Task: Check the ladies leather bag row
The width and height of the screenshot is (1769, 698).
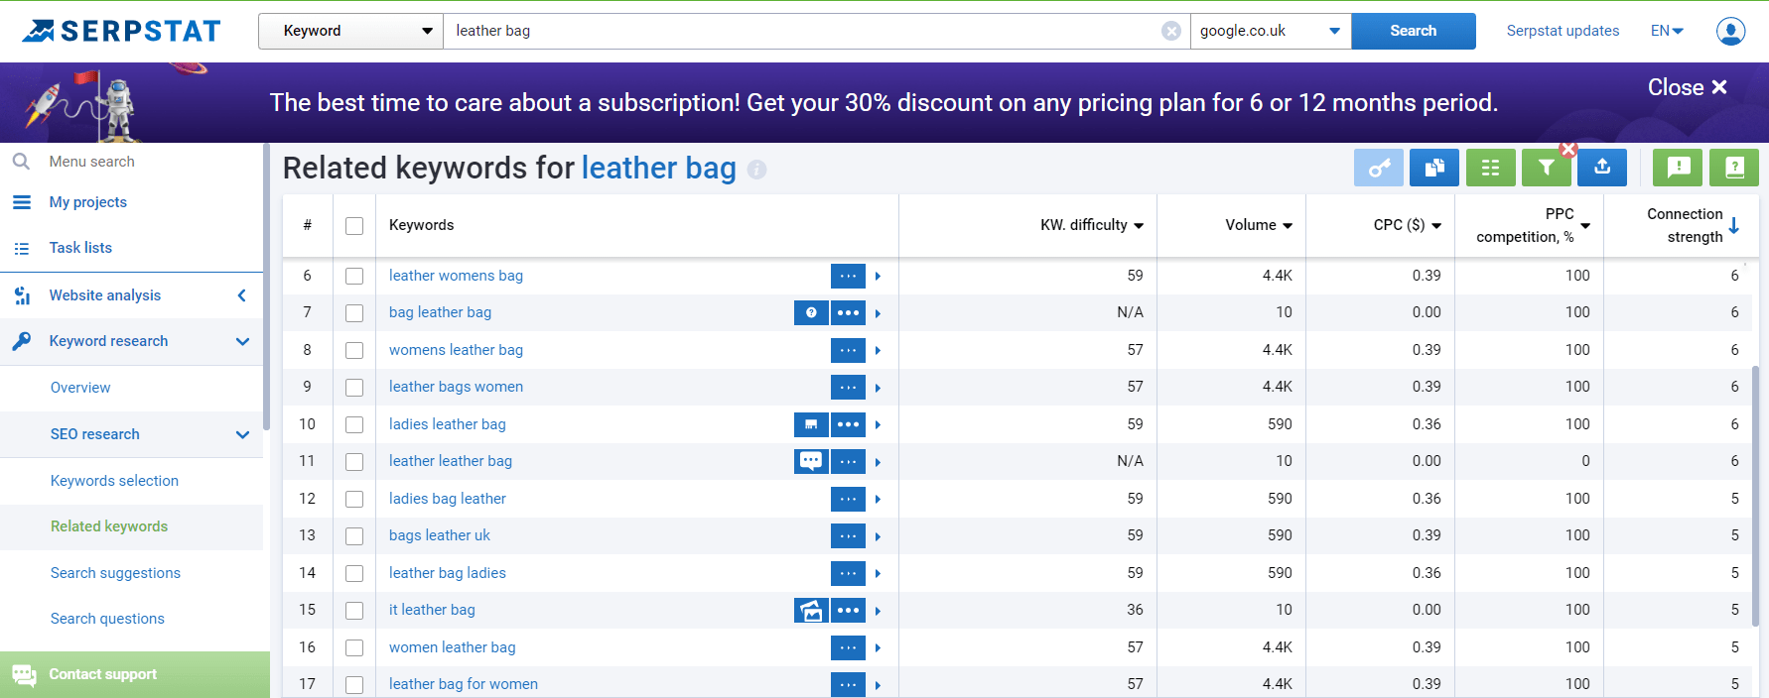Action: 354,424
